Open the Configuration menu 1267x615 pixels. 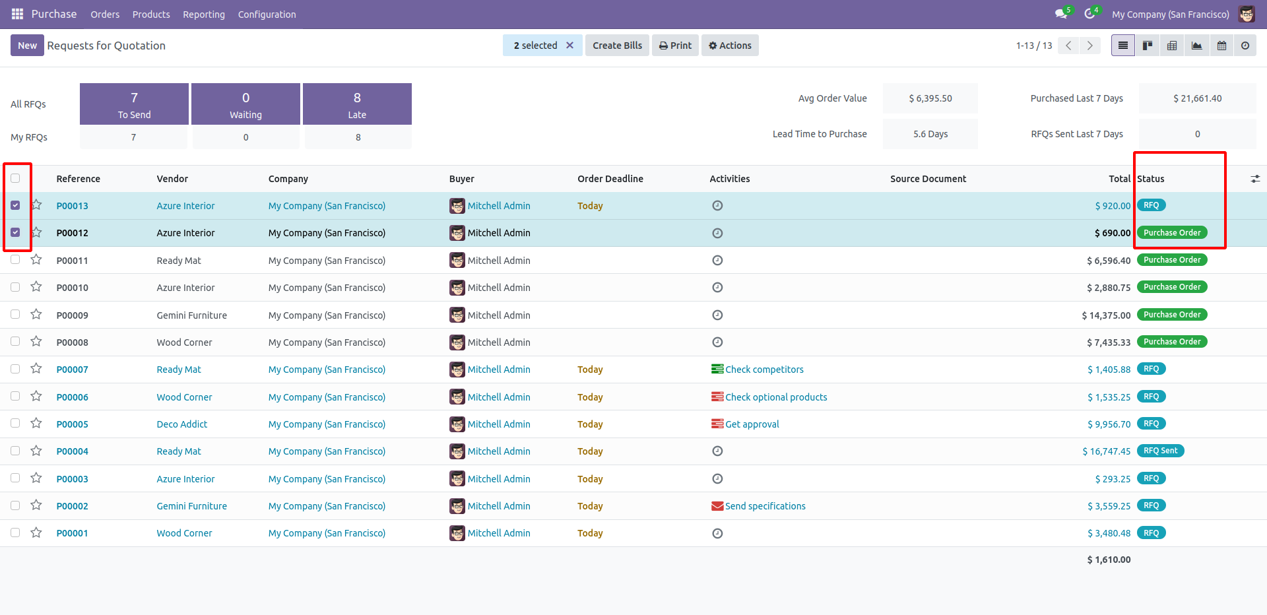pos(267,15)
